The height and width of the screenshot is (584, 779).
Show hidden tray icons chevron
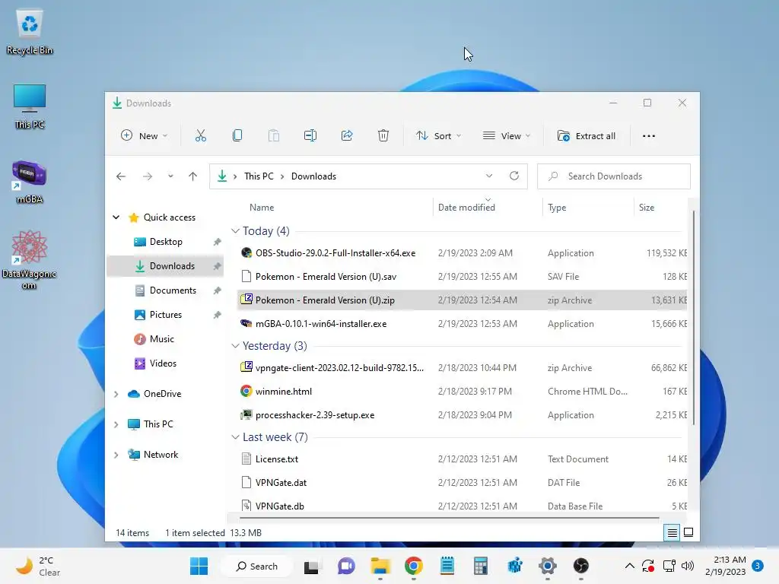click(x=629, y=566)
